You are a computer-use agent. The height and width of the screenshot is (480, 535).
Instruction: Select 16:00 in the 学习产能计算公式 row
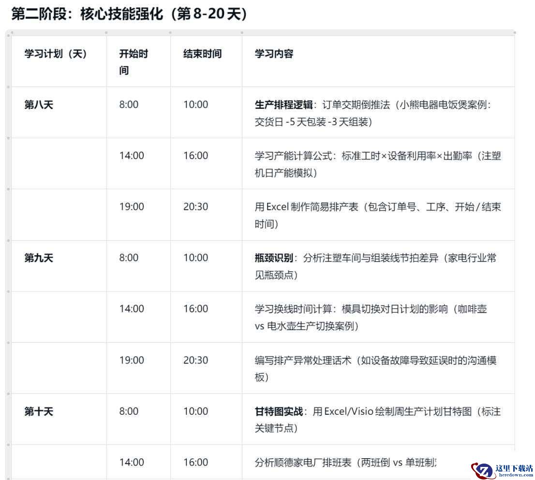[x=195, y=156]
